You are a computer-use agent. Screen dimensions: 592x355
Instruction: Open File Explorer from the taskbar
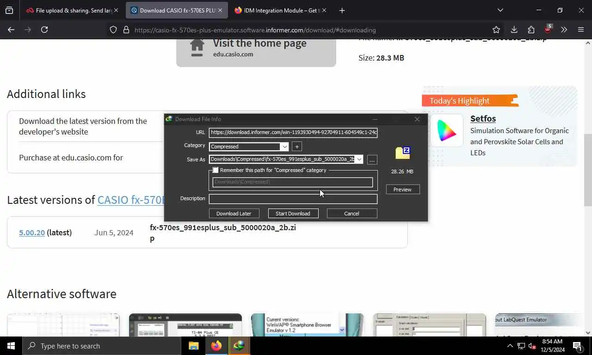(x=193, y=346)
